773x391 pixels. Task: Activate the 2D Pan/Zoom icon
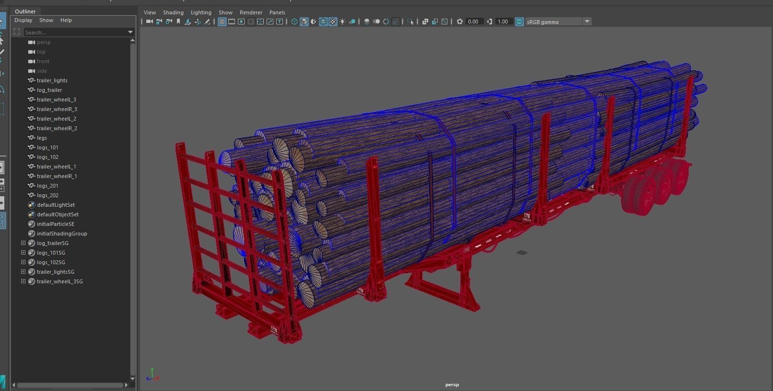[x=198, y=22]
